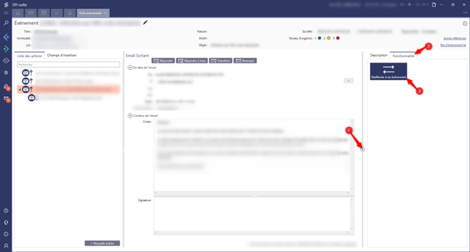Open the search magnifier in left sidebar
Viewport: 470px width, 252px height.
6,23
